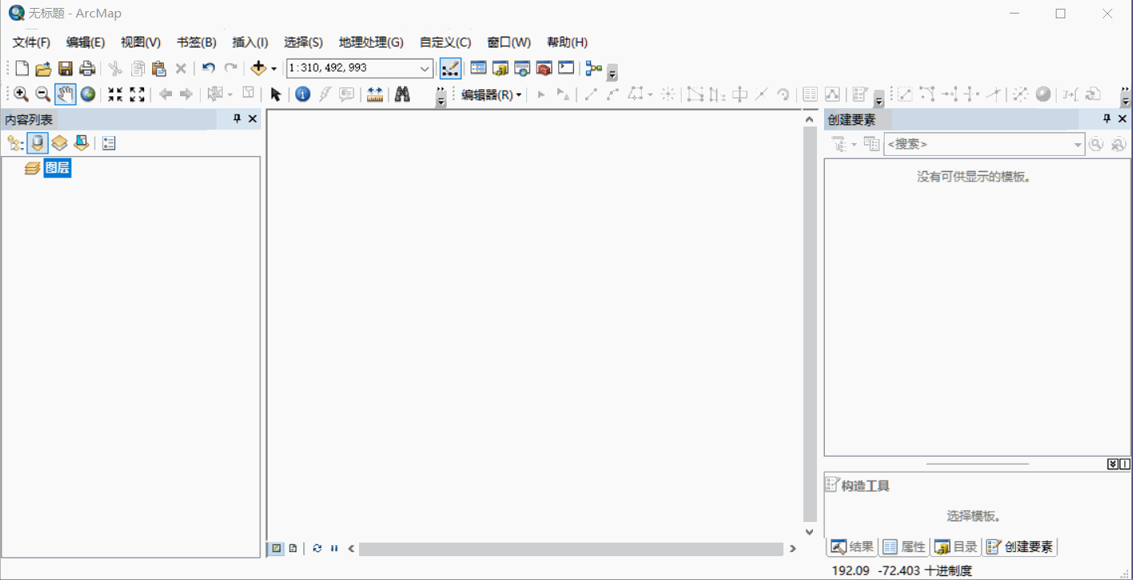1133x580 pixels.
Task: Open the 书签(B) menu
Action: click(197, 42)
